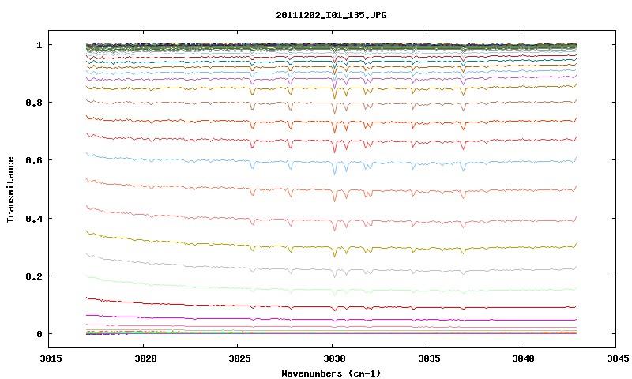Click the x-axis tick label 3025

tap(240, 358)
